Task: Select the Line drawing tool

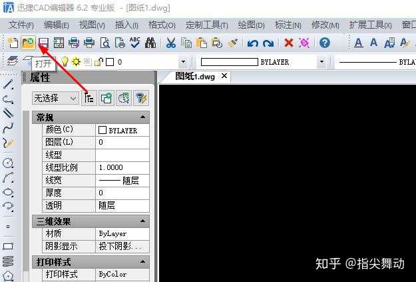Action: (x=8, y=84)
